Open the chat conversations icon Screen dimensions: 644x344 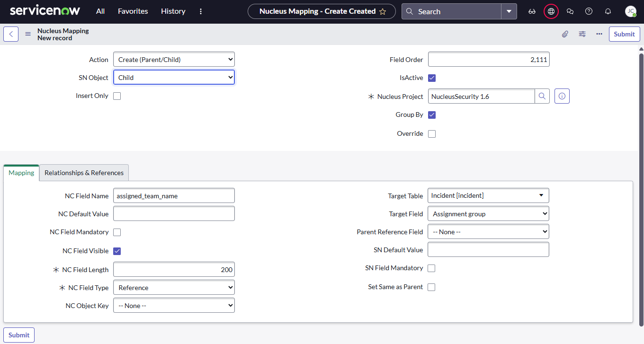pos(570,11)
